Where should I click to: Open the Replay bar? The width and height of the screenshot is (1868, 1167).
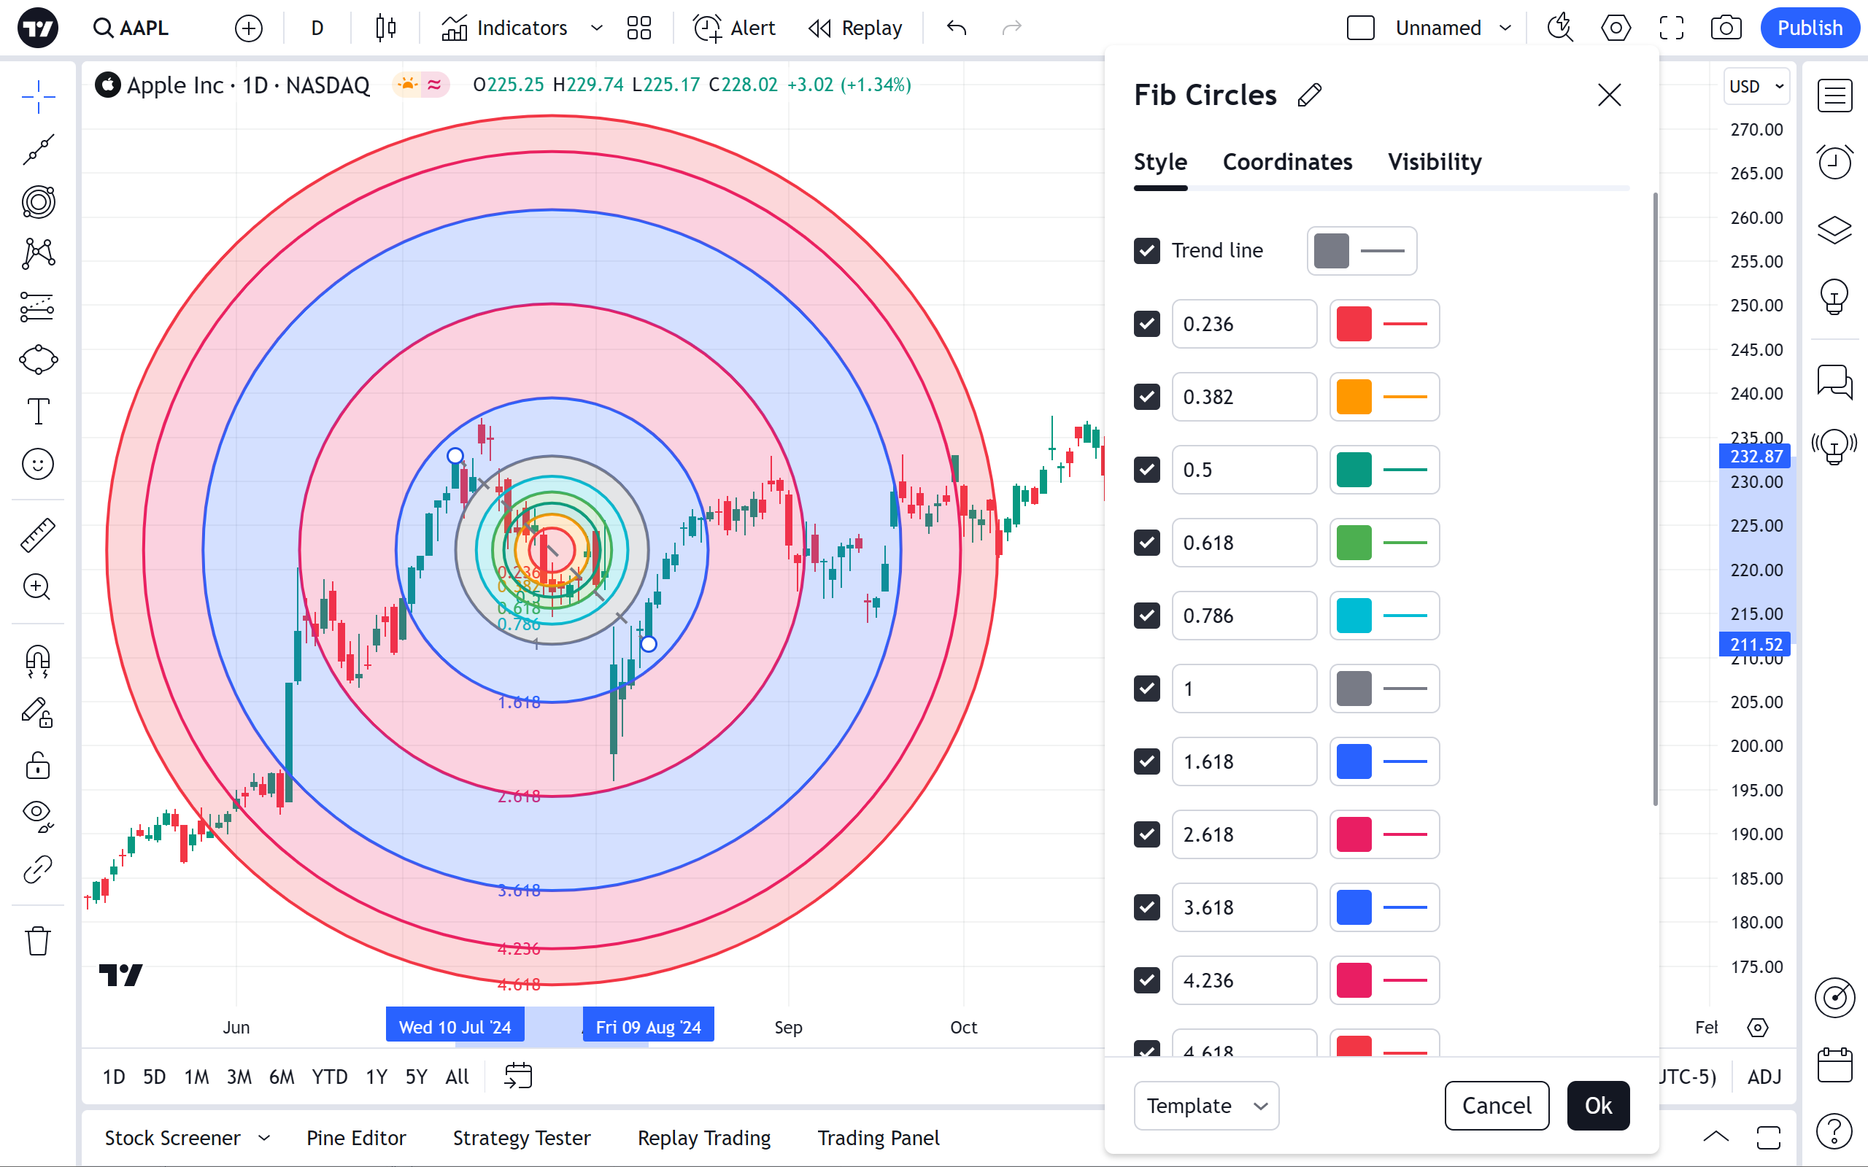(x=855, y=28)
